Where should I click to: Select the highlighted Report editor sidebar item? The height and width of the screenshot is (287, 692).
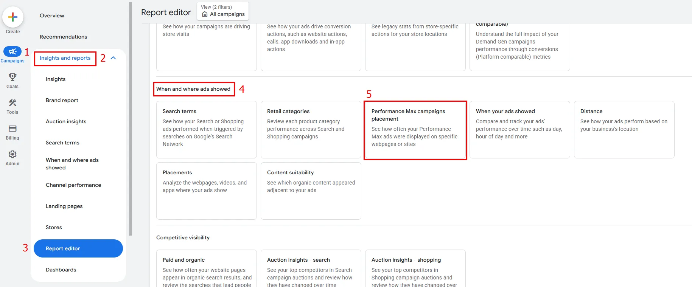(x=78, y=248)
